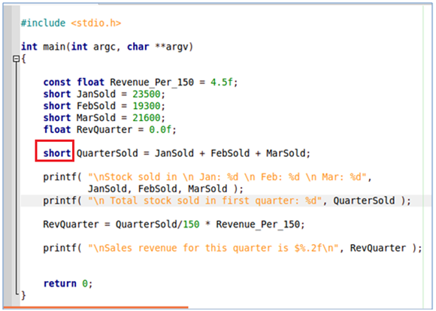Click the closing brace of main
436x311 pixels.
23,295
